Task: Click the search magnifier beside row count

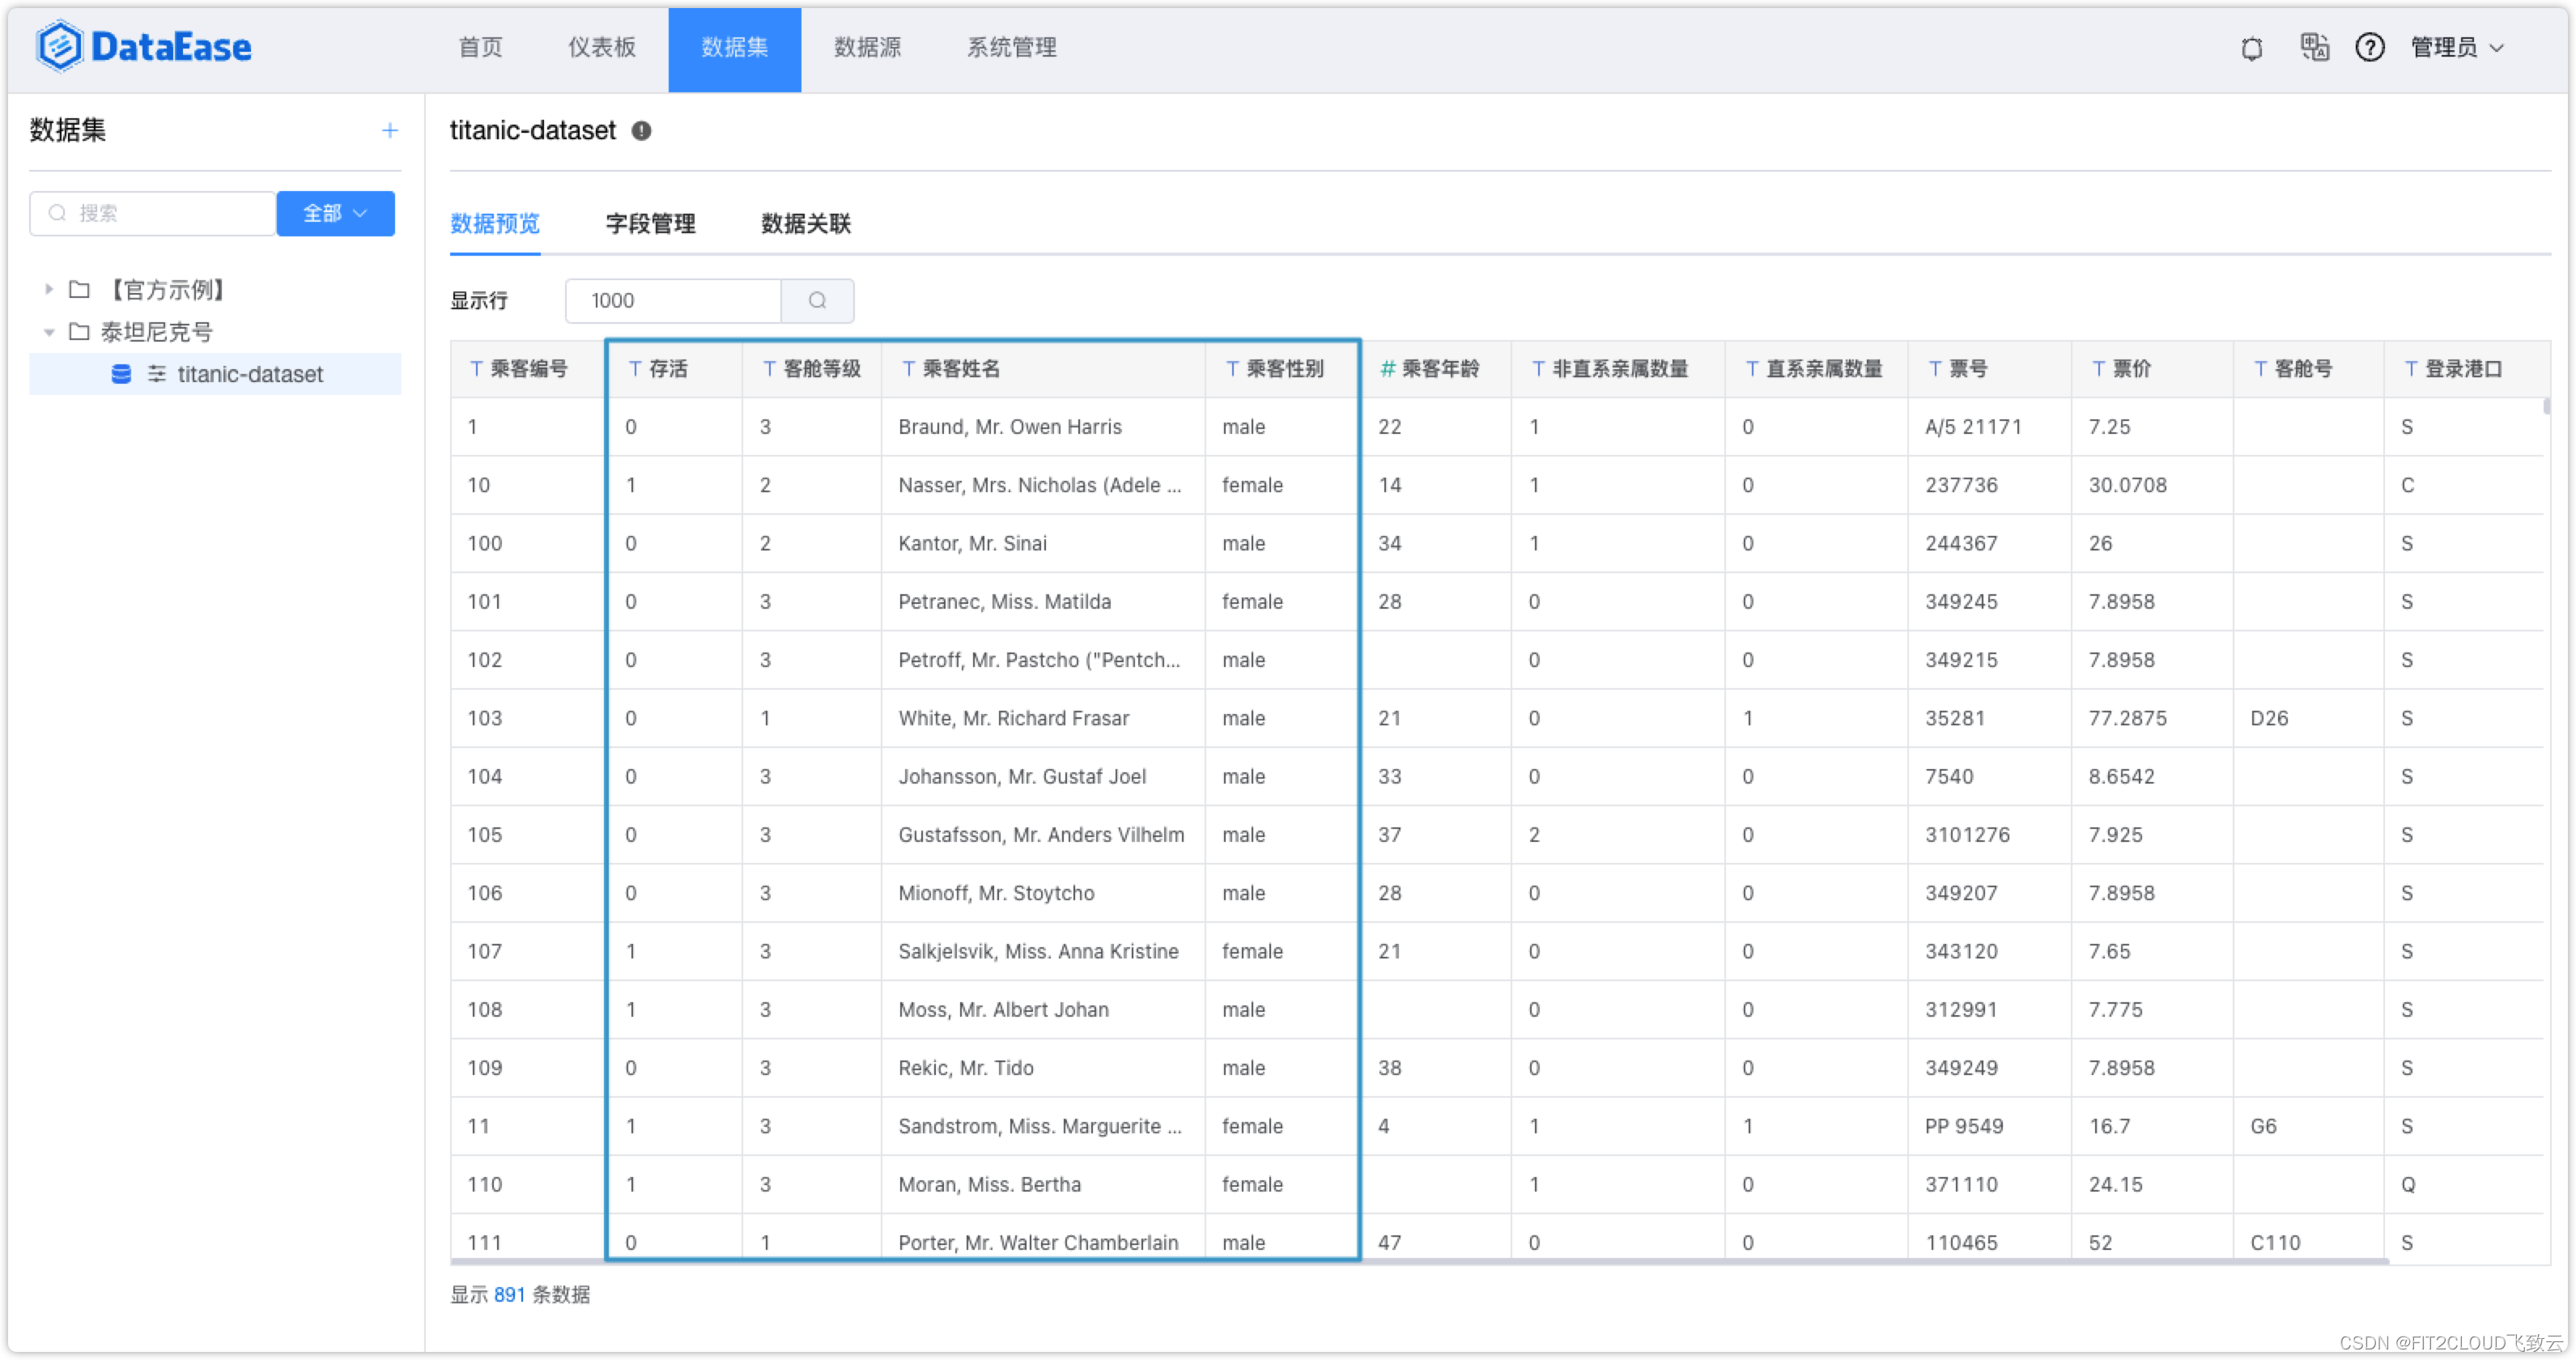Action: click(817, 300)
